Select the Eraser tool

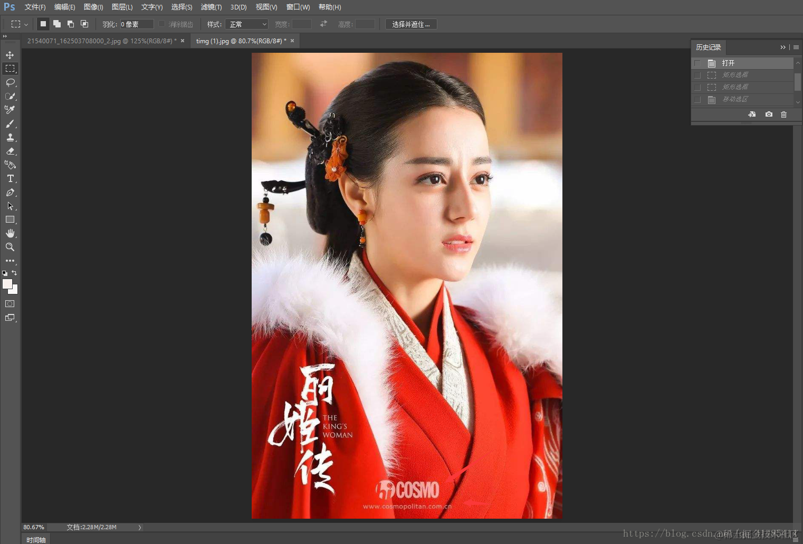point(10,151)
